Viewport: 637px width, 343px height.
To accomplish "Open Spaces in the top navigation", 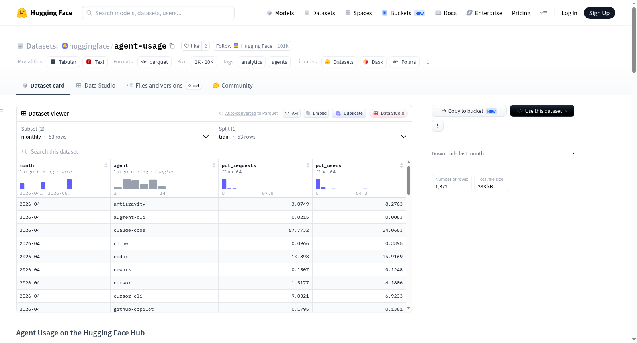I will 358,13.
